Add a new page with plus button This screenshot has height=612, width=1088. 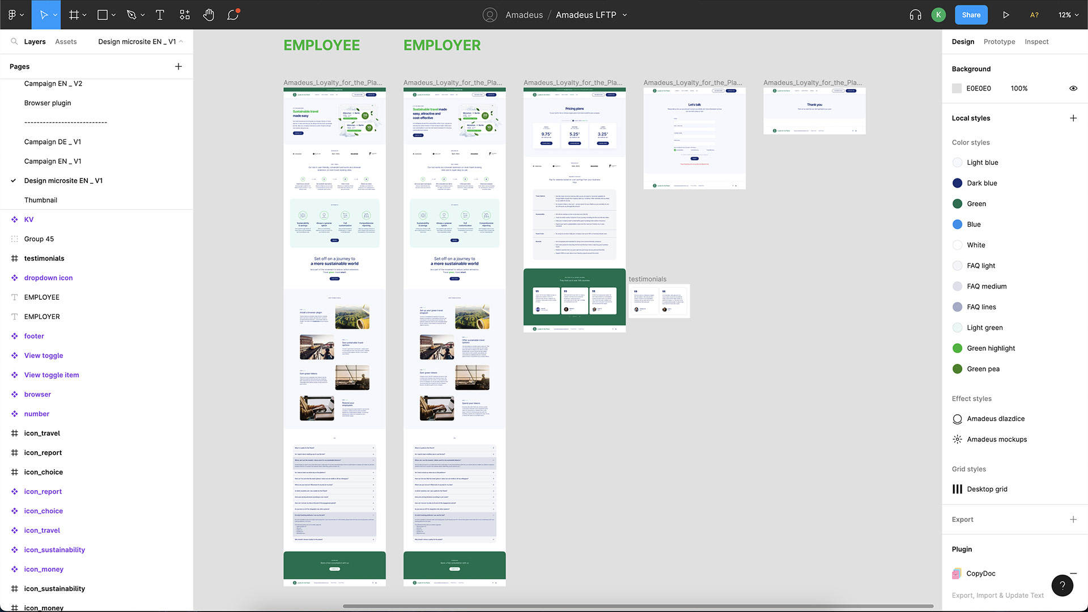point(178,66)
